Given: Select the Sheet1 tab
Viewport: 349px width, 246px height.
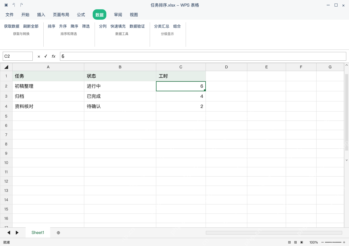Looking at the screenshot, I should coord(38,233).
